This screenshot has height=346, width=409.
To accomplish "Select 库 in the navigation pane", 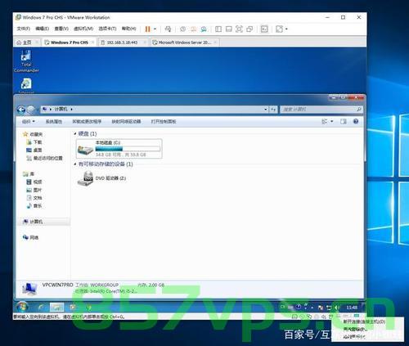I will click(29, 174).
